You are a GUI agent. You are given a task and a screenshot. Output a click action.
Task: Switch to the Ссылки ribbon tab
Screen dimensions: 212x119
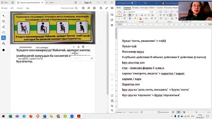coord(159,8)
